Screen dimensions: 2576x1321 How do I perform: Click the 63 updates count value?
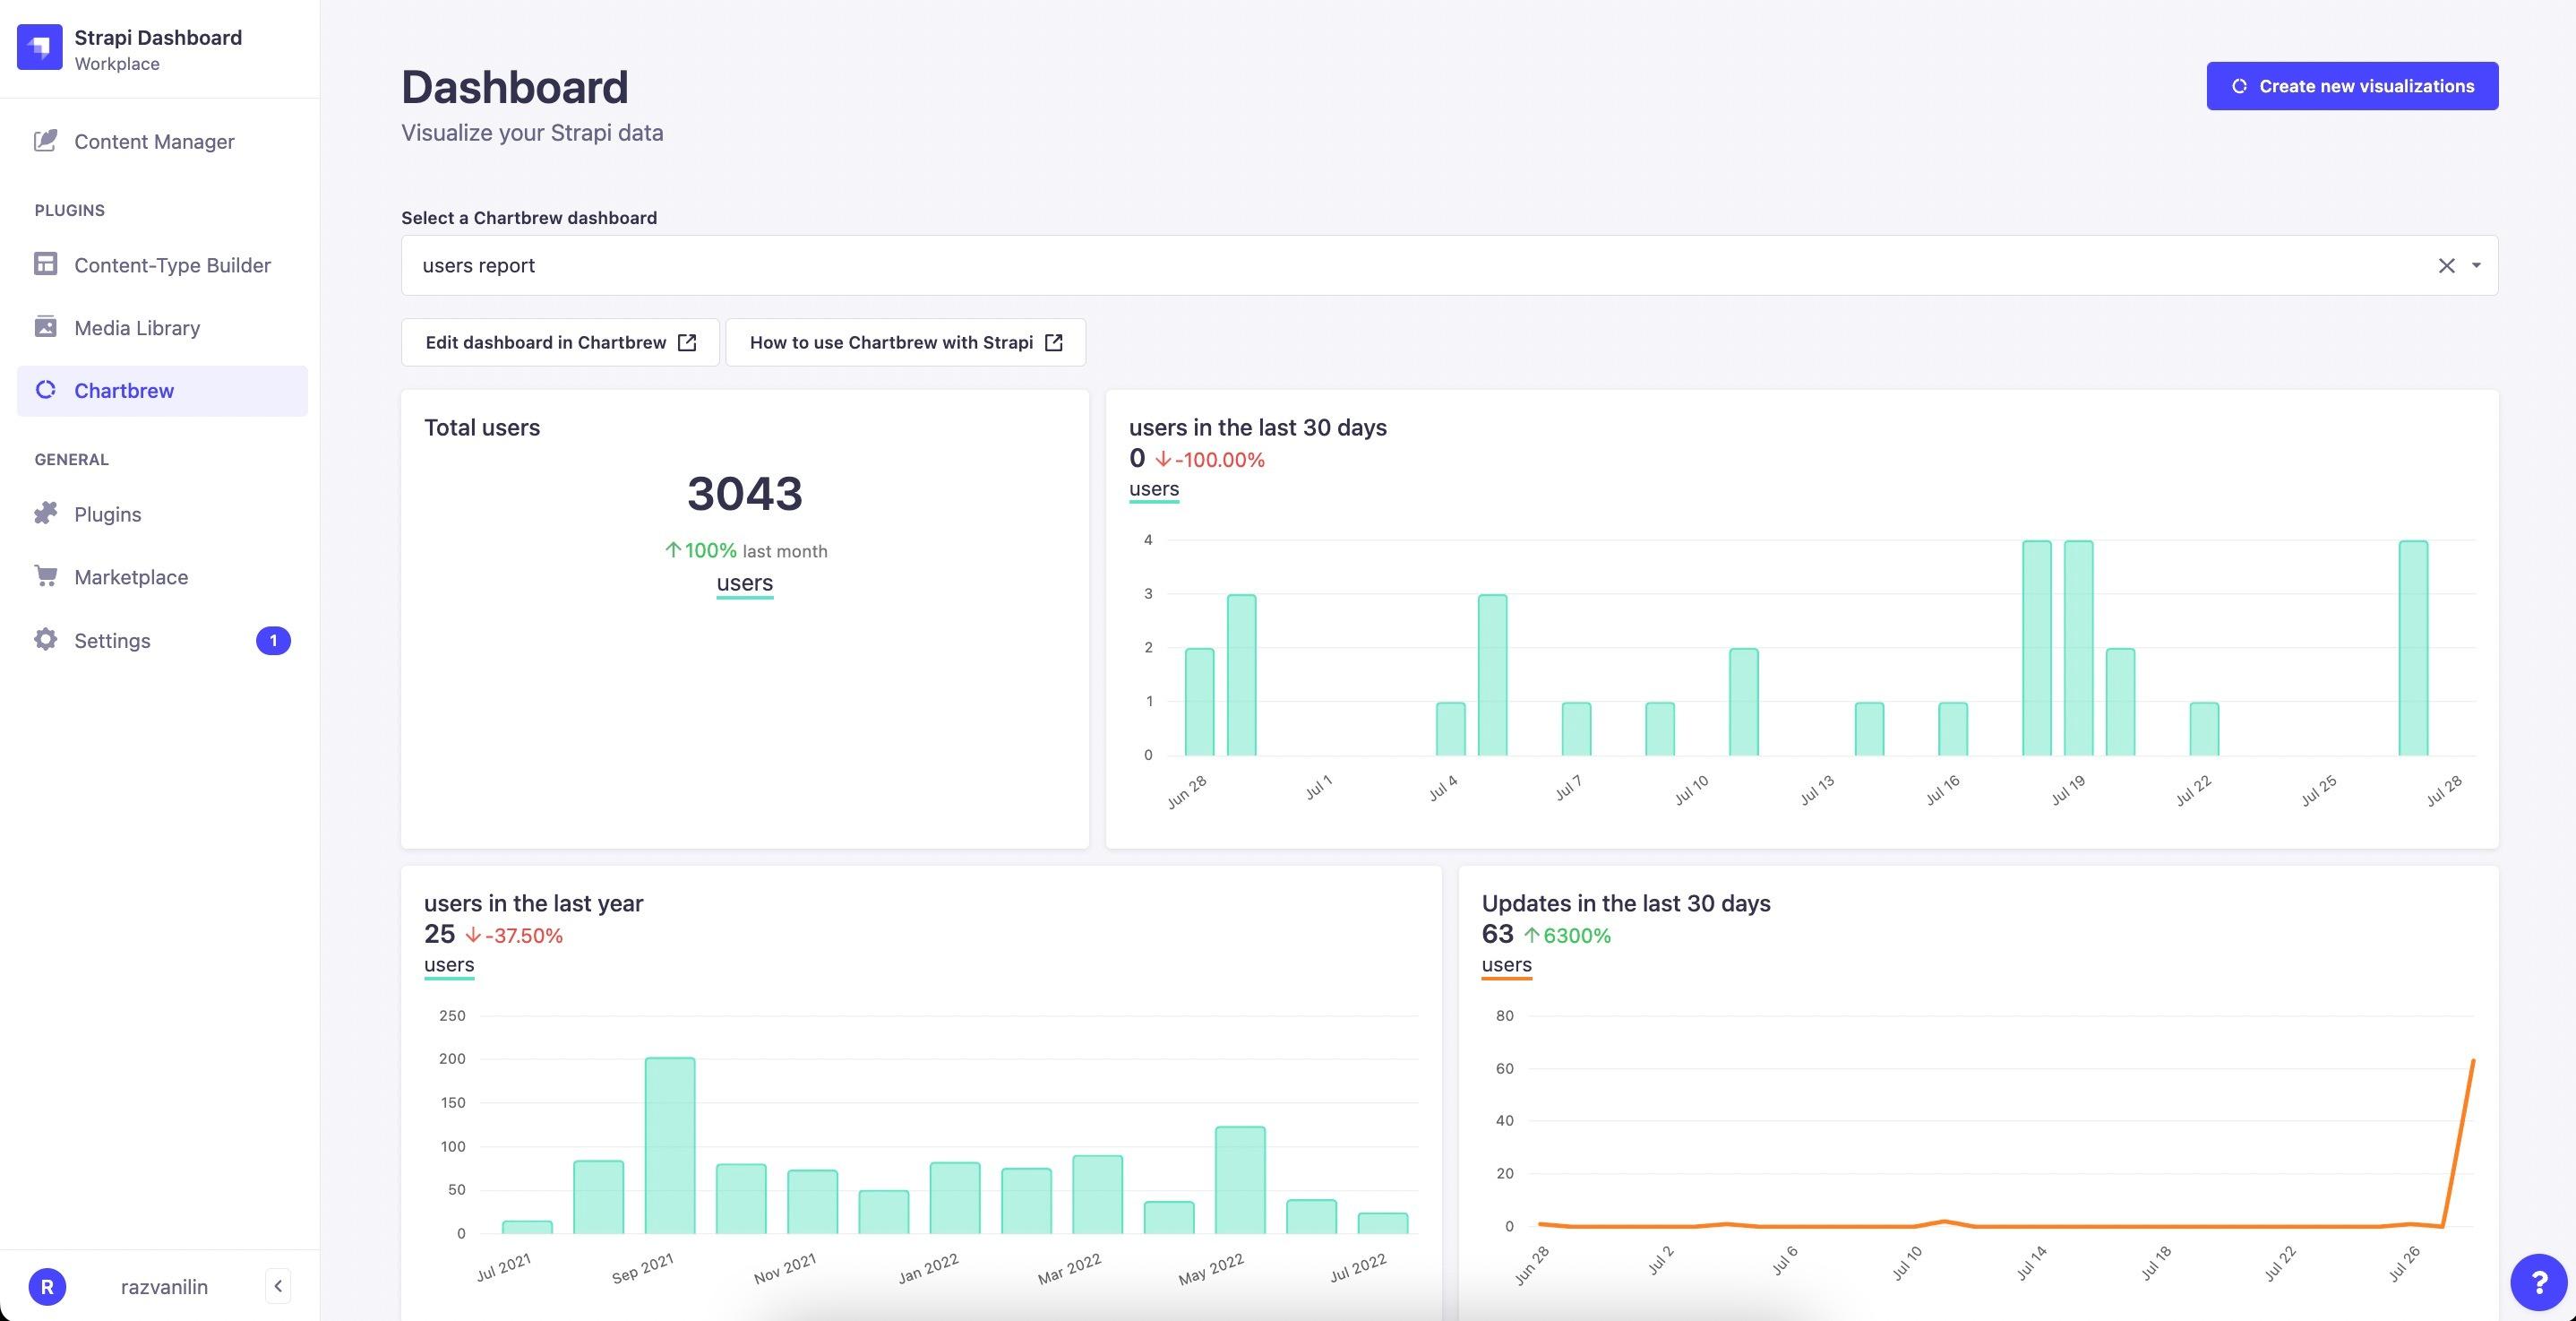(x=1497, y=934)
